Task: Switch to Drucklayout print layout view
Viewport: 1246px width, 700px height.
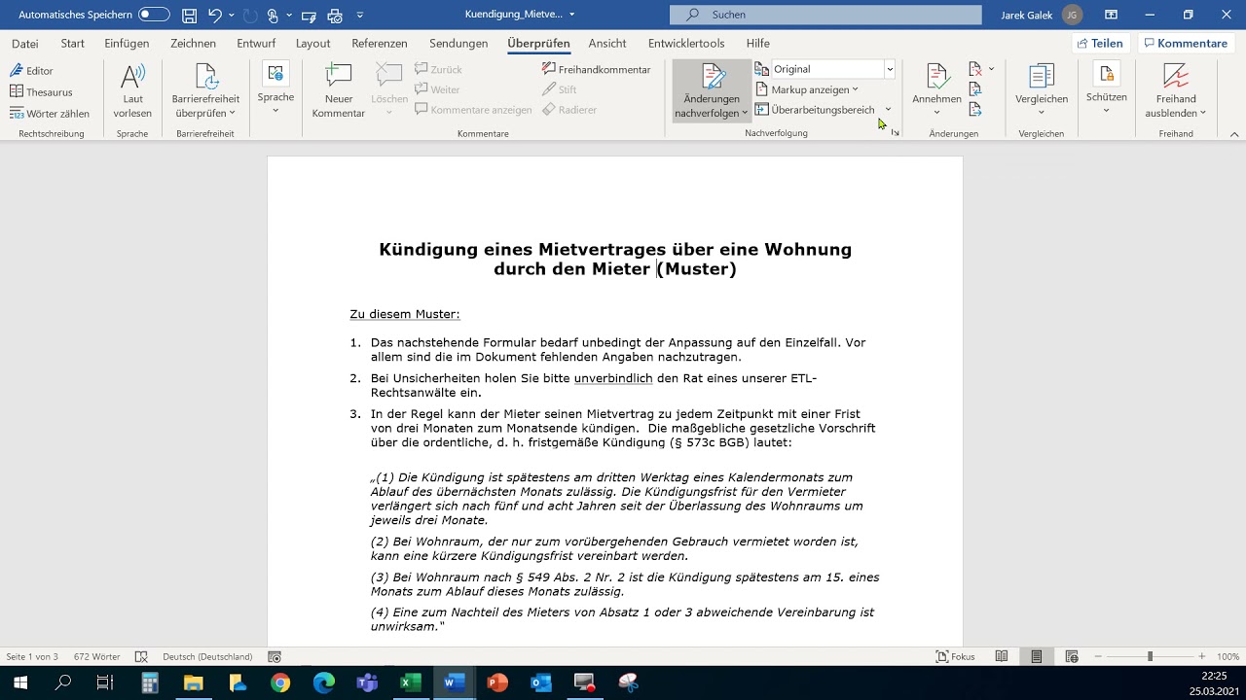Action: (1037, 657)
